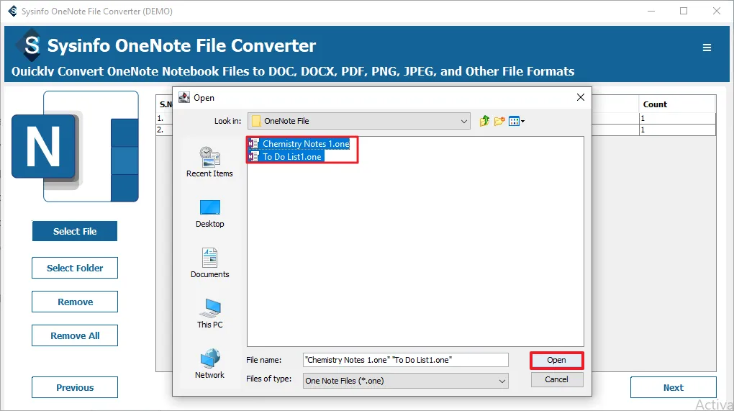Click the Remove All button
The height and width of the screenshot is (411, 734).
coord(75,335)
